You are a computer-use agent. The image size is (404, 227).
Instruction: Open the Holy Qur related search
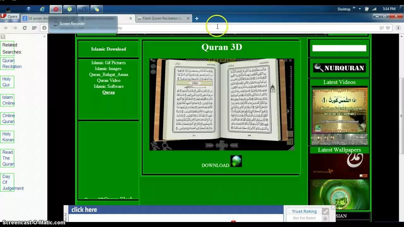(x=7, y=82)
